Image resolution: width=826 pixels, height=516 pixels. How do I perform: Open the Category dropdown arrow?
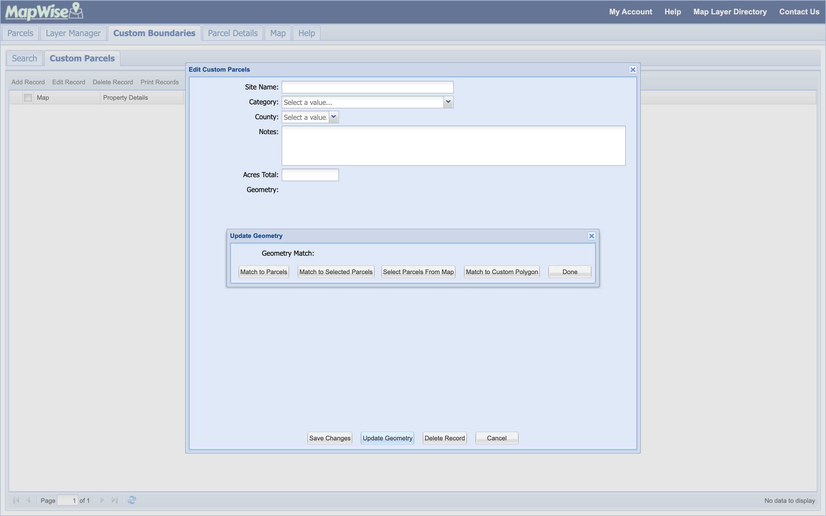point(448,102)
